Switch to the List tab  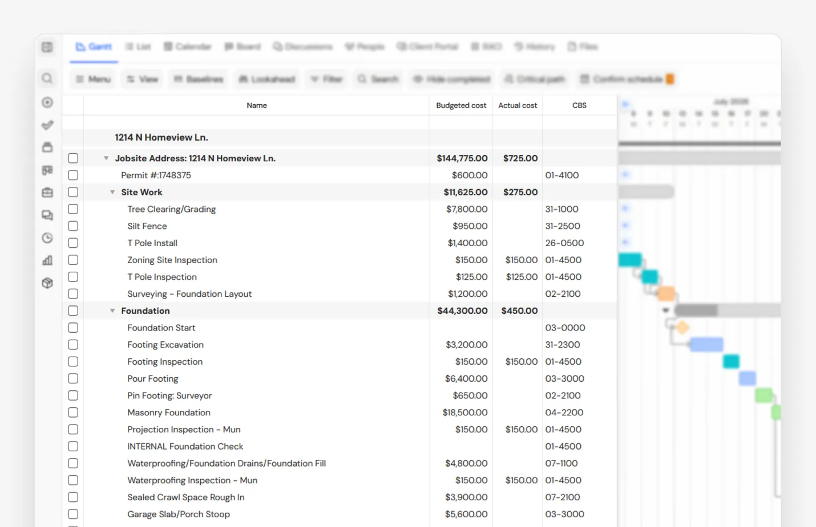138,47
